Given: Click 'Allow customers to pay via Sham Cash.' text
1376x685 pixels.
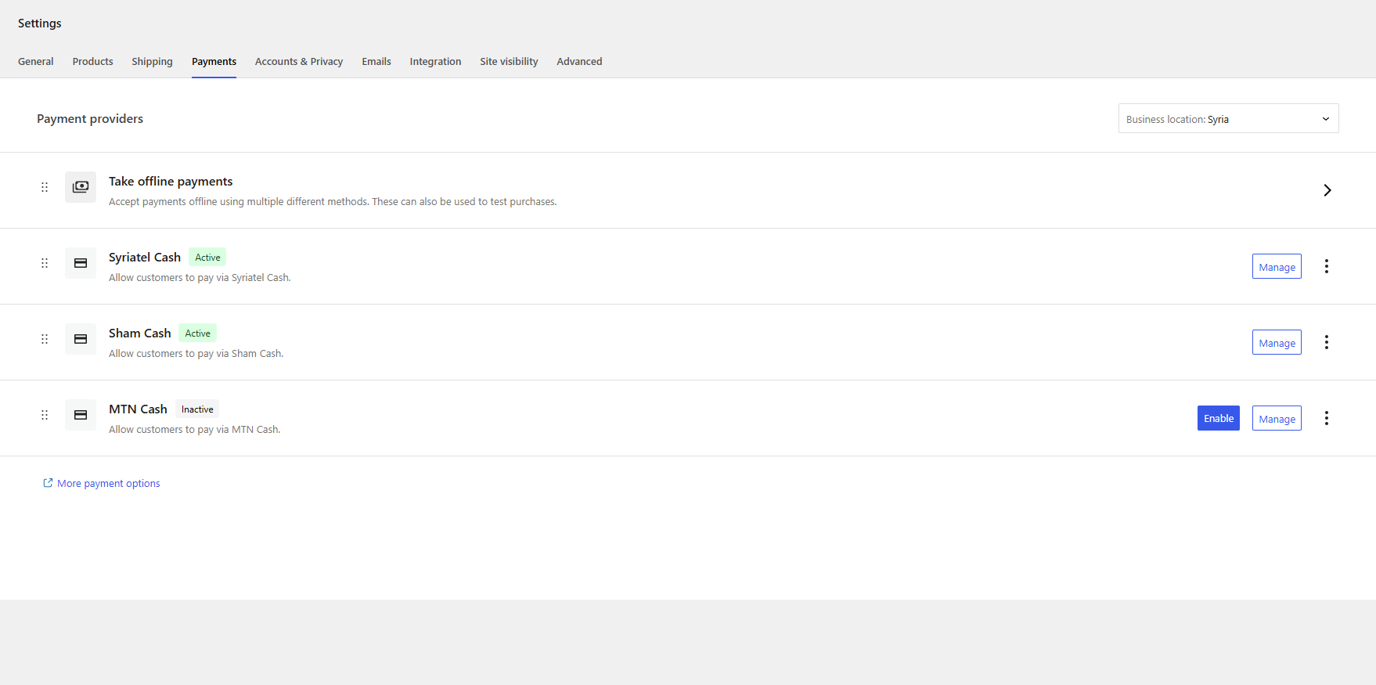Looking at the screenshot, I should coord(196,354).
